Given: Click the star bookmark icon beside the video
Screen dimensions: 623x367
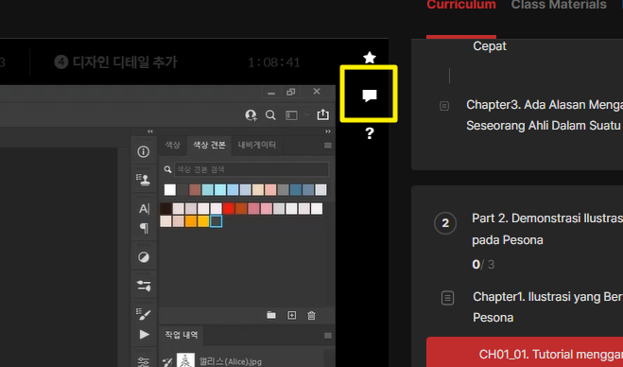Looking at the screenshot, I should pyautogui.click(x=370, y=58).
